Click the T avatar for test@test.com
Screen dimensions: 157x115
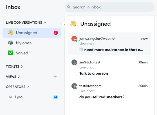(74, 86)
